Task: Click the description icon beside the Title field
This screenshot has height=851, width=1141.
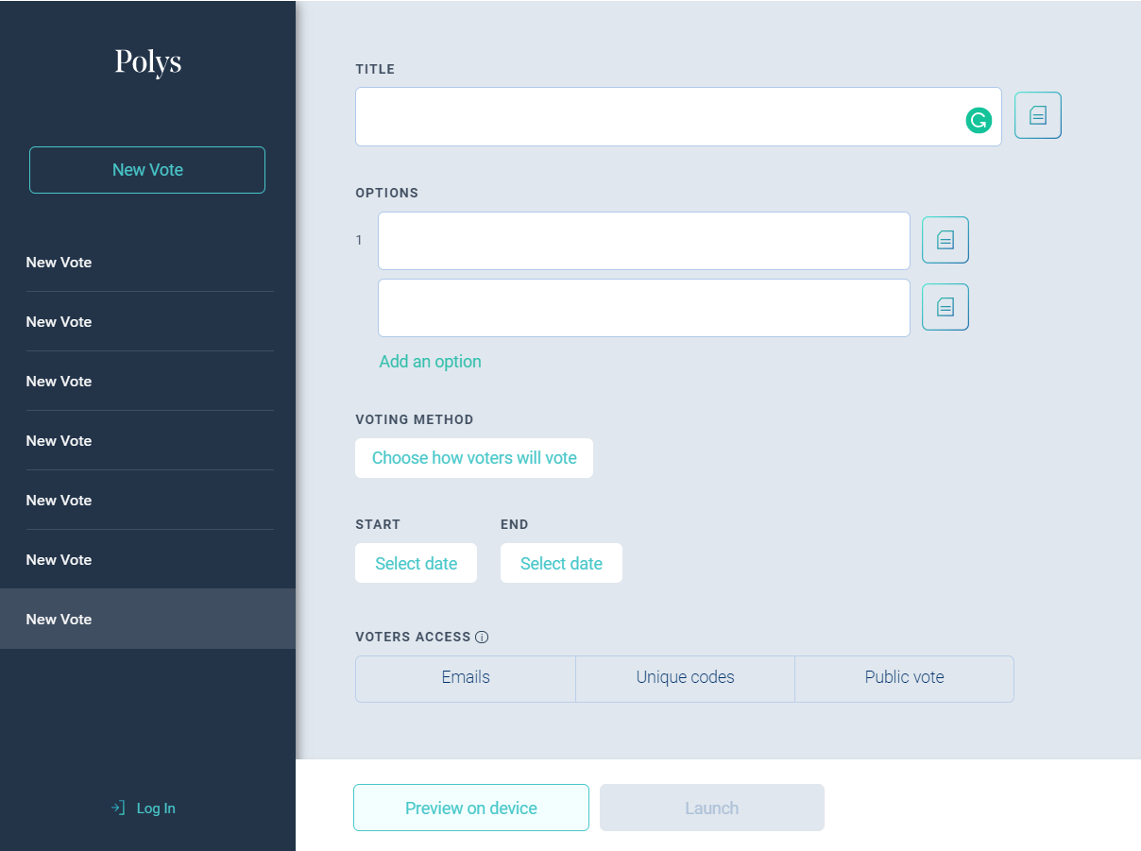Action: [1037, 115]
